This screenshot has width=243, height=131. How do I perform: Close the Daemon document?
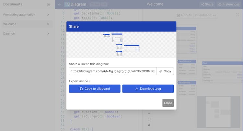click(48, 34)
